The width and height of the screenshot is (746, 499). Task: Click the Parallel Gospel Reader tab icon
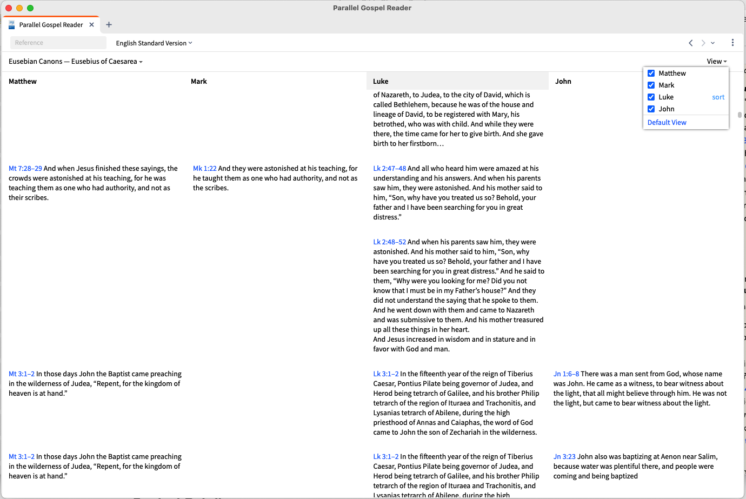coord(12,25)
